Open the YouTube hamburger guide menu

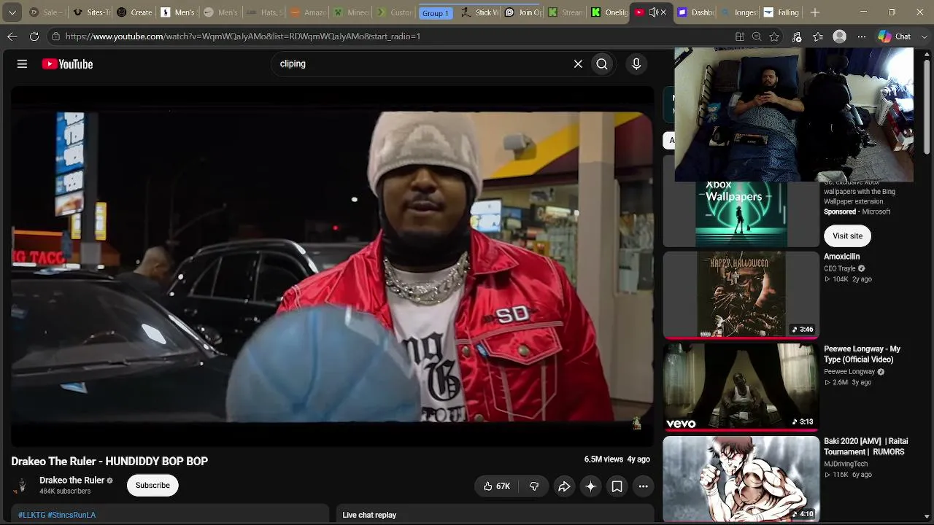click(x=22, y=64)
